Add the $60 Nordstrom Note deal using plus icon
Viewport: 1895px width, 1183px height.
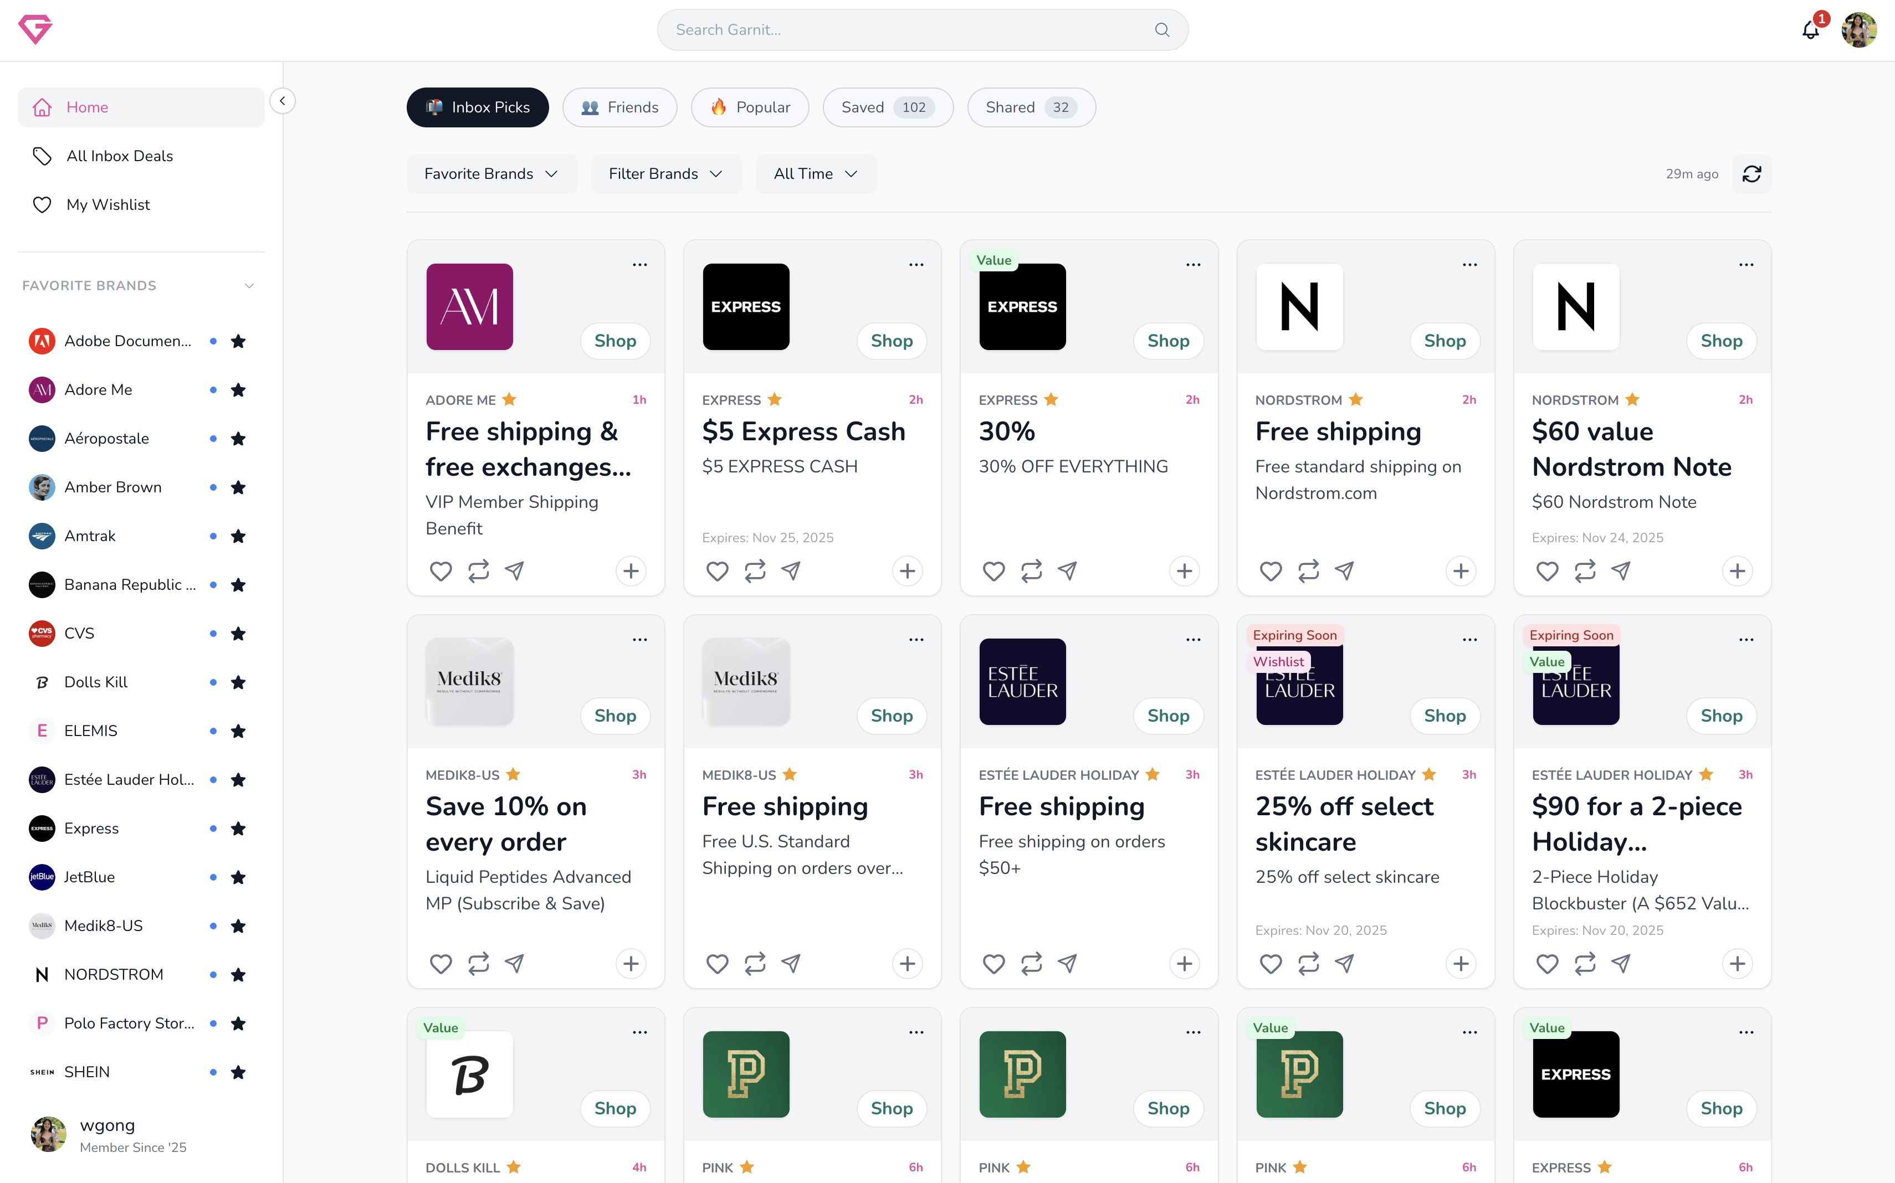pyautogui.click(x=1737, y=571)
